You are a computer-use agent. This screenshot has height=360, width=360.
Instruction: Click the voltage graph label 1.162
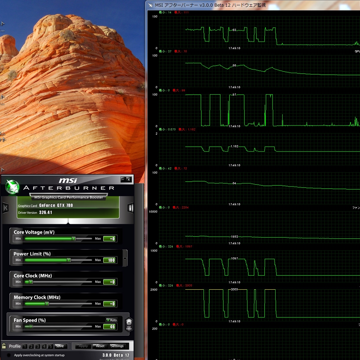pyautogui.click(x=234, y=146)
